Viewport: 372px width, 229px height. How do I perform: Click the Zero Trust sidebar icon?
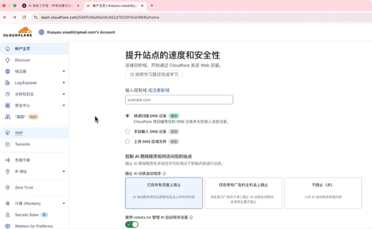click(7, 188)
